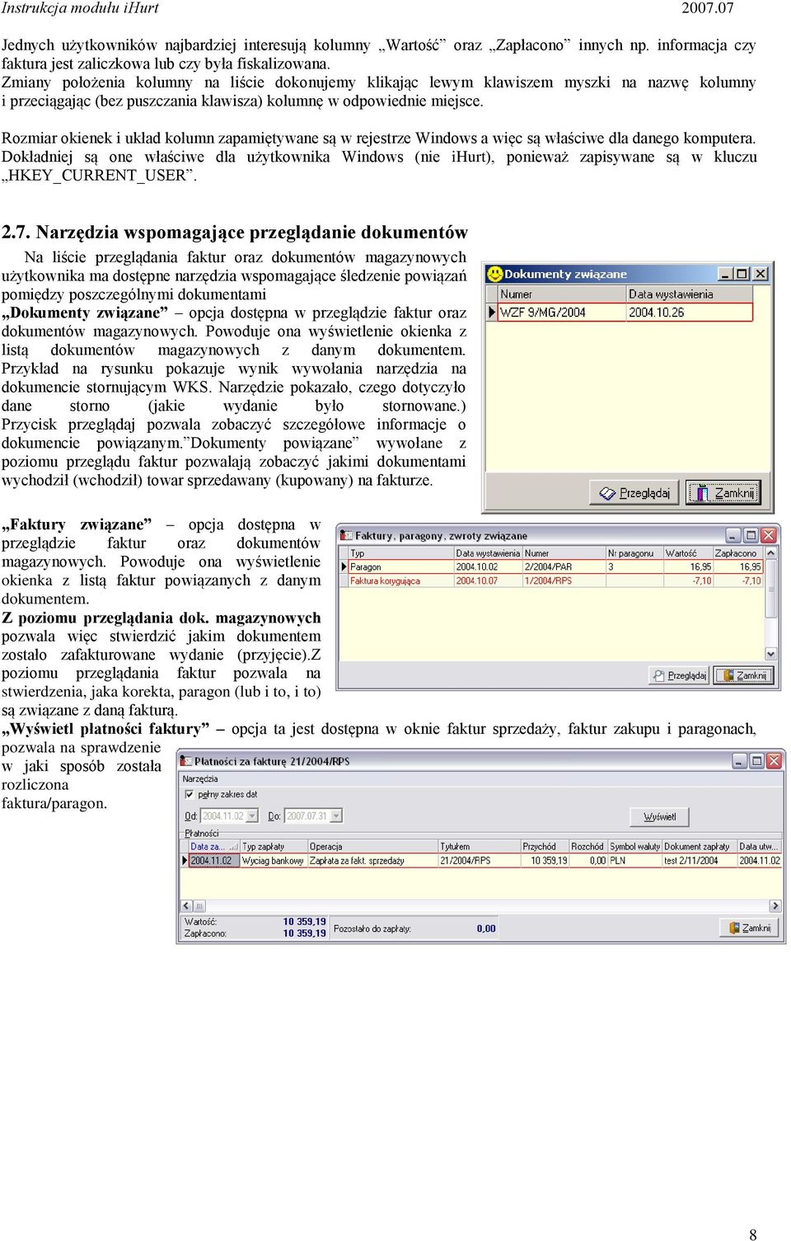
Task: Select the Numer column header in Dokumenty związane
Action: click(562, 294)
